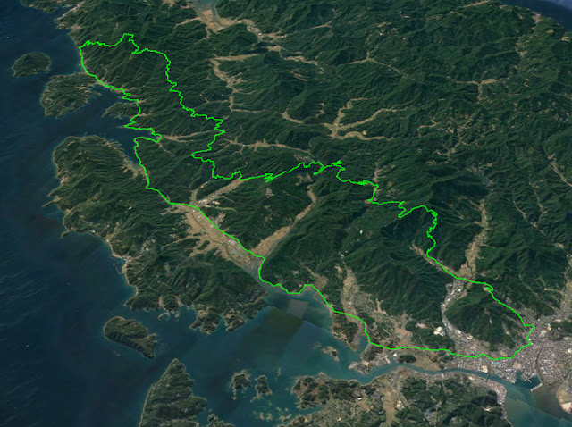Select the zigzag switchback on the central green route
Image resolution: width=572 pixels, height=427 pixels.
269,178
